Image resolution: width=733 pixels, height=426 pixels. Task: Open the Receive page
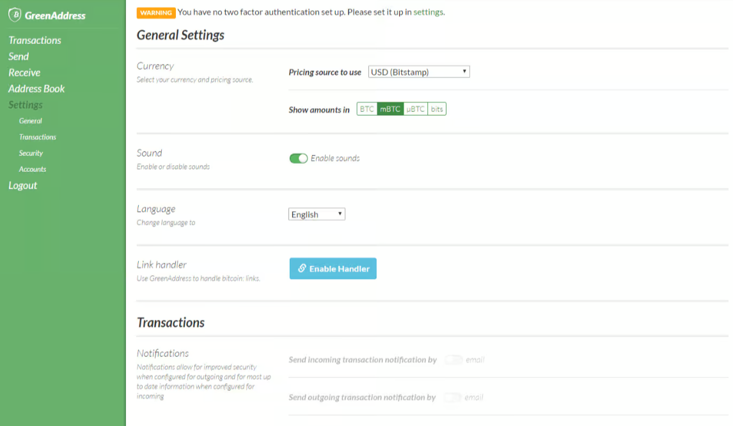pos(24,72)
